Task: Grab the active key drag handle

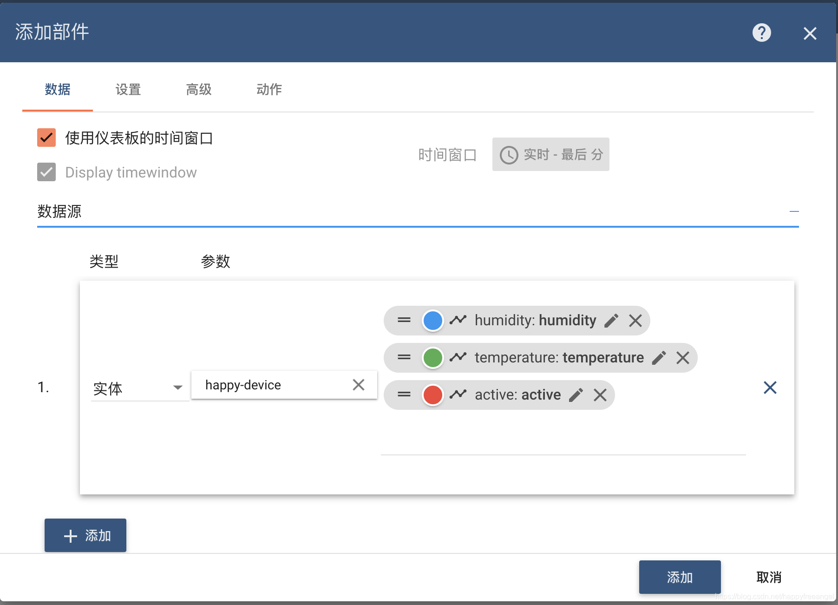Action: coord(404,395)
